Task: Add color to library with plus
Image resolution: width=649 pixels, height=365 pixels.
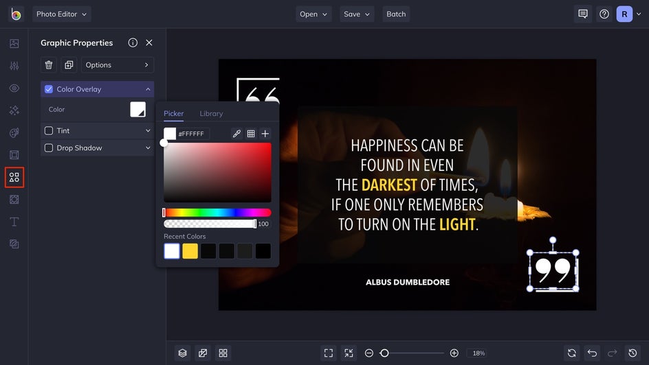Action: 265,133
